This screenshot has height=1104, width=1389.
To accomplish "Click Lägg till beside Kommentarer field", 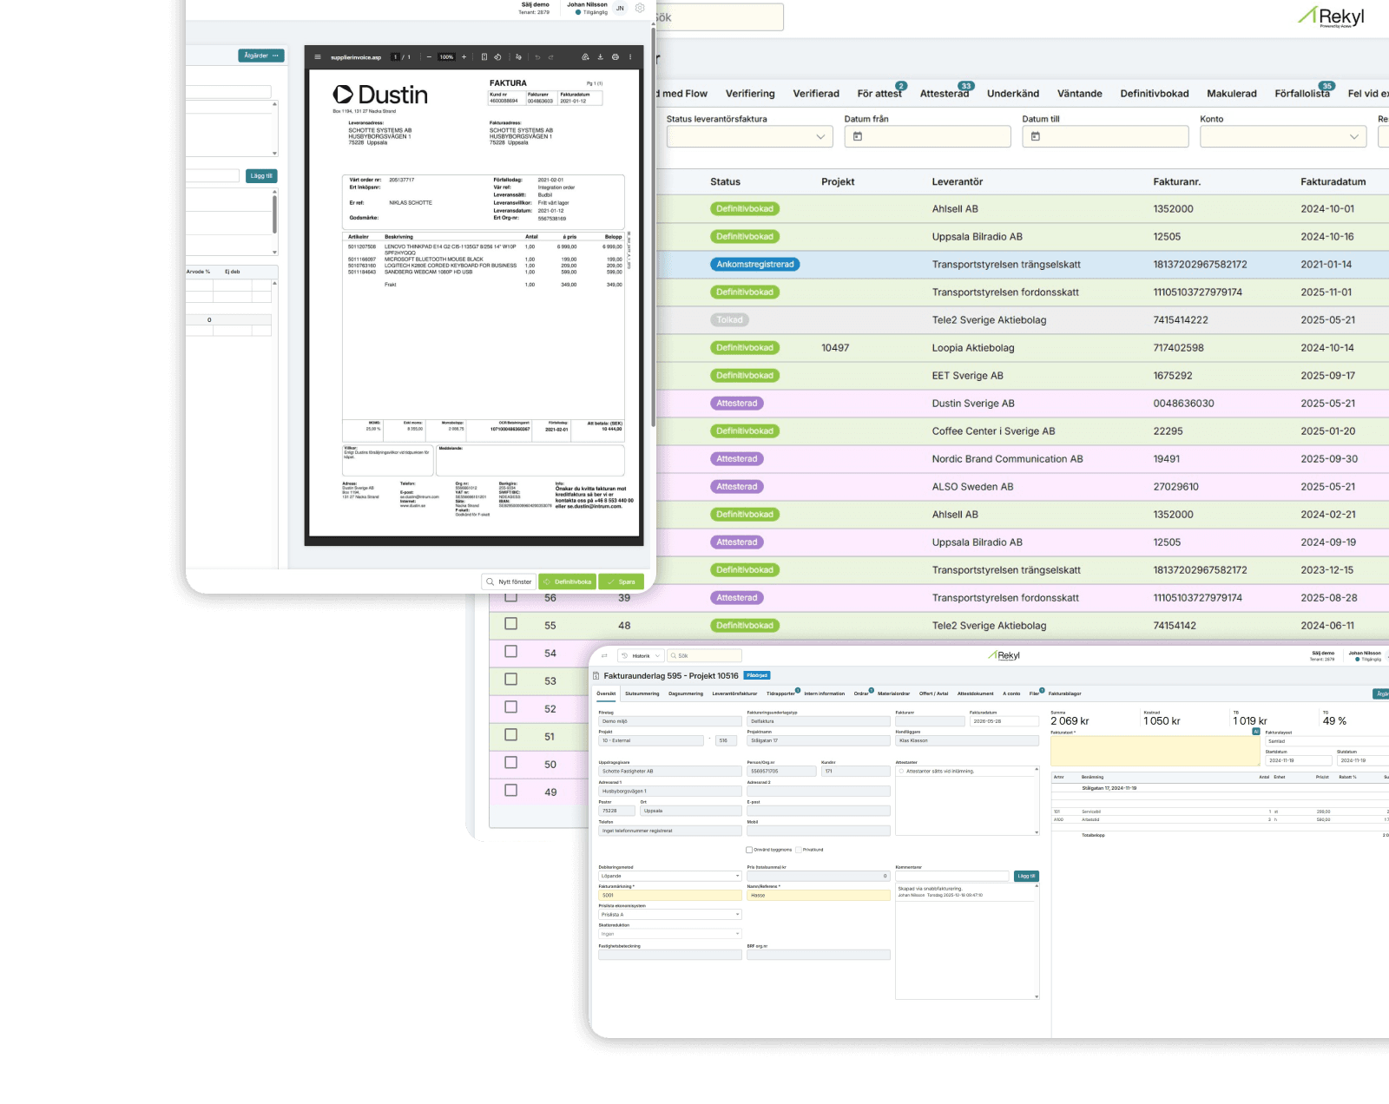I will point(1026,876).
